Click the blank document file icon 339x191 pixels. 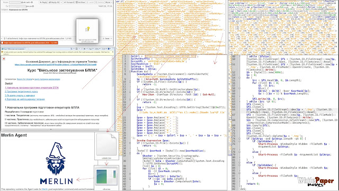point(106,144)
